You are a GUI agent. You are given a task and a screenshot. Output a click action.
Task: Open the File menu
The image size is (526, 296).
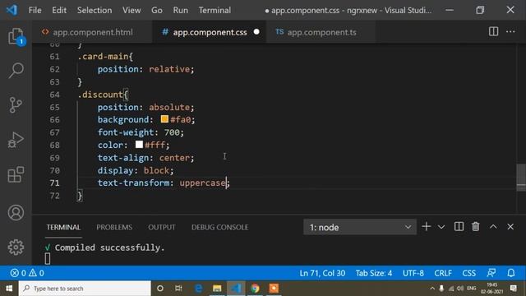[x=35, y=10]
